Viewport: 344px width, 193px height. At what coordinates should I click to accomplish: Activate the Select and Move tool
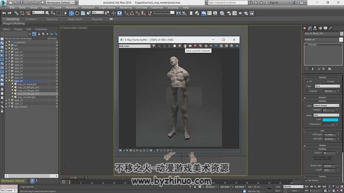click(71, 13)
